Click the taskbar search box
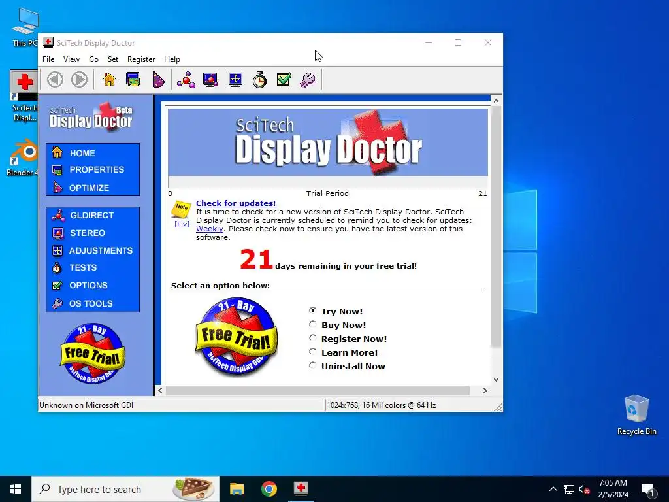Viewport: 669px width, 502px height. coord(125,489)
